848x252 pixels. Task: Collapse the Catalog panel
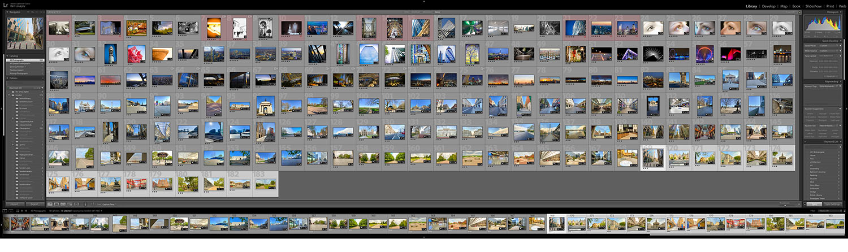click(8, 56)
